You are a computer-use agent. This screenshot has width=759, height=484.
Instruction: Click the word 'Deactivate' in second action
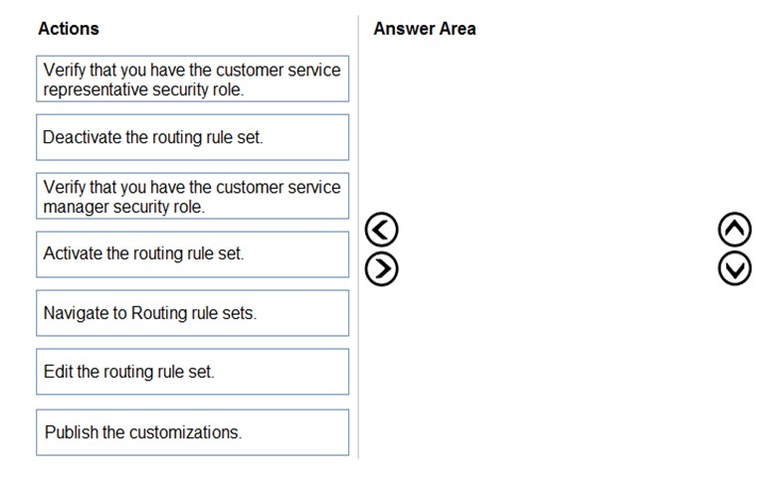click(82, 137)
